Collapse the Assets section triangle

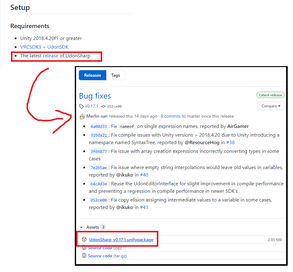(82, 227)
